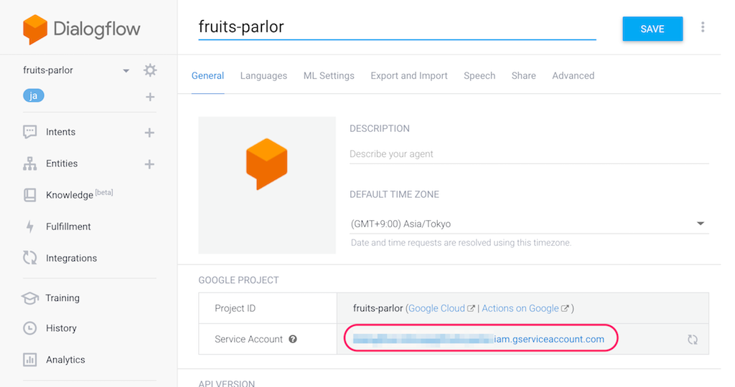The height and width of the screenshot is (387, 735).
Task: Switch to the ML Settings tab
Action: [329, 76]
